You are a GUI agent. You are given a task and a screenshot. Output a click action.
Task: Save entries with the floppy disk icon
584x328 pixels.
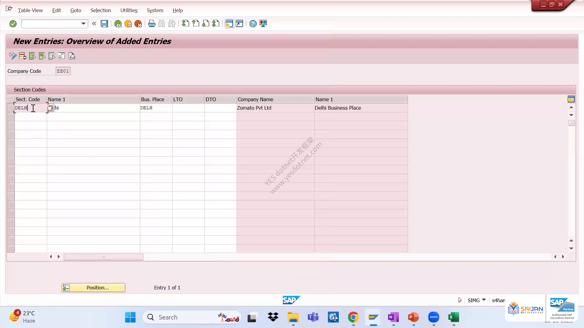104,24
